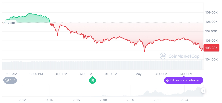Click the 106.00K price axis label
222x103 pixels.
(211, 41)
